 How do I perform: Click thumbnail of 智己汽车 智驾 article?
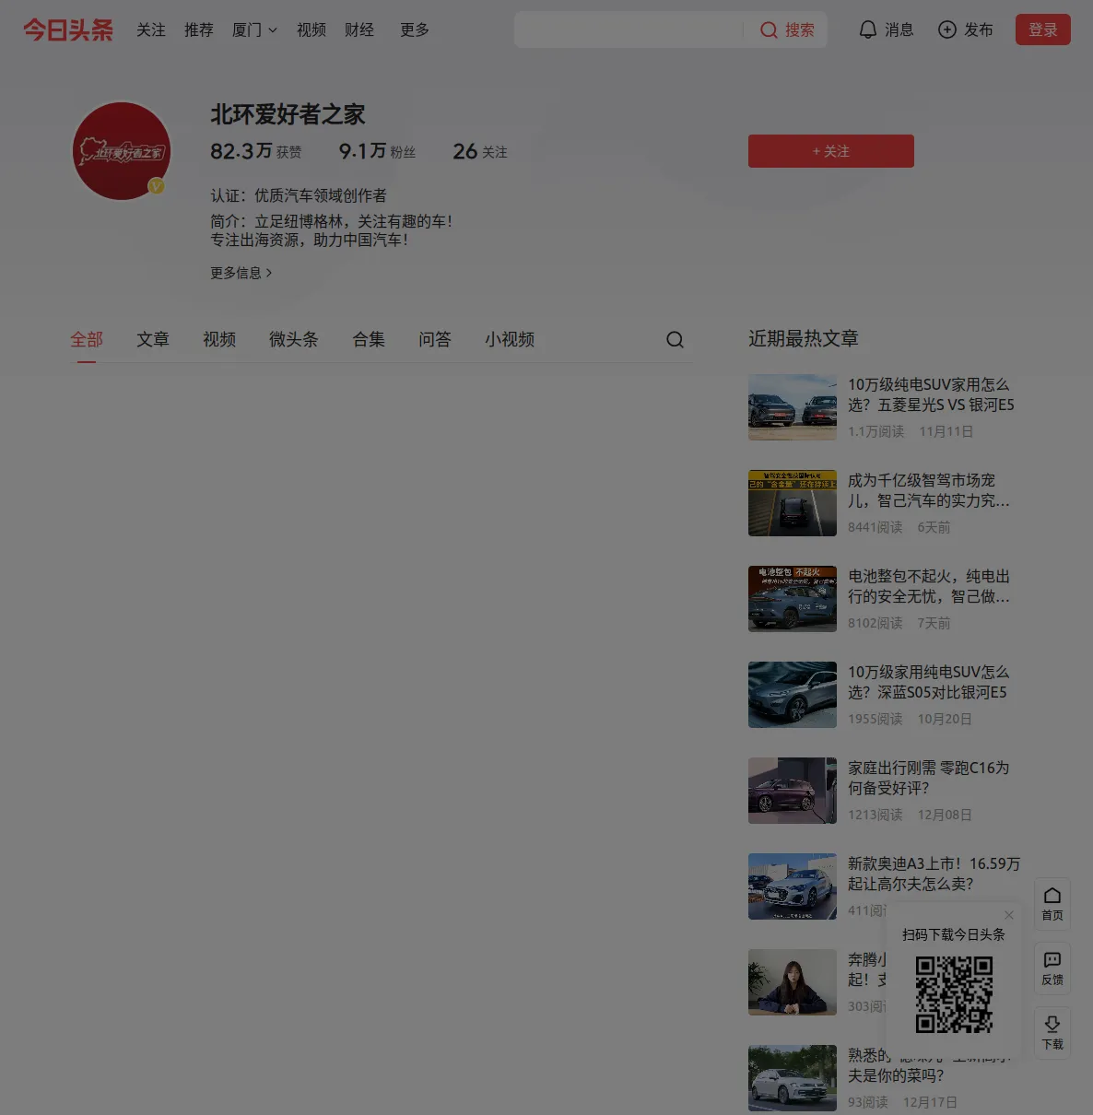tap(793, 503)
